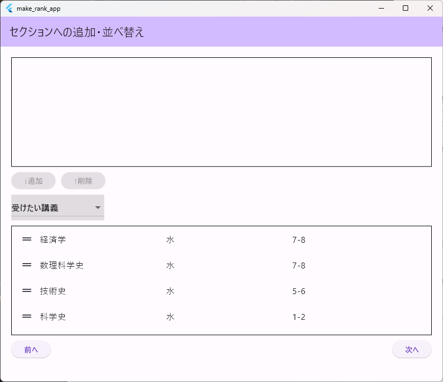
Task: Go back with the 前へ button
Action: 31,349
